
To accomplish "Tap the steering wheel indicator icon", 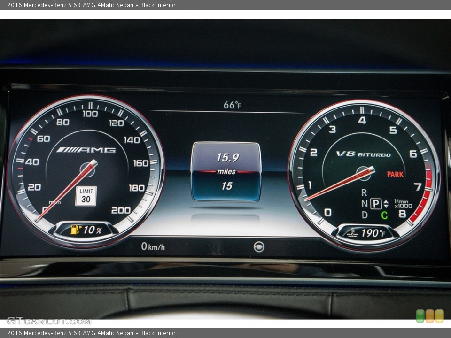I will (x=259, y=247).
